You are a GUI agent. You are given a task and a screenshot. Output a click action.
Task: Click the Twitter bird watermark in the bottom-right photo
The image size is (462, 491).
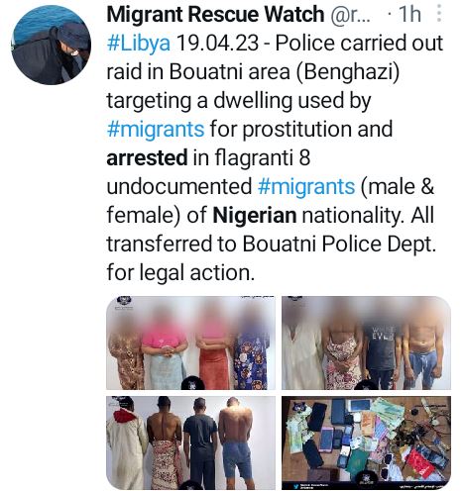[x=296, y=486]
